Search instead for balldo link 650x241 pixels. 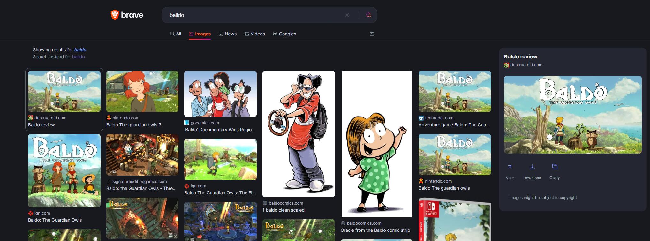(x=78, y=57)
